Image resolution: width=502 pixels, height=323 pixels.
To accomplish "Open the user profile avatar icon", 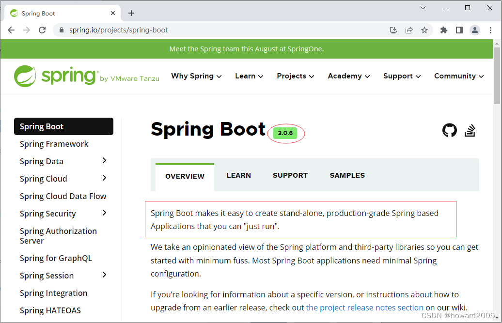I will click(475, 30).
